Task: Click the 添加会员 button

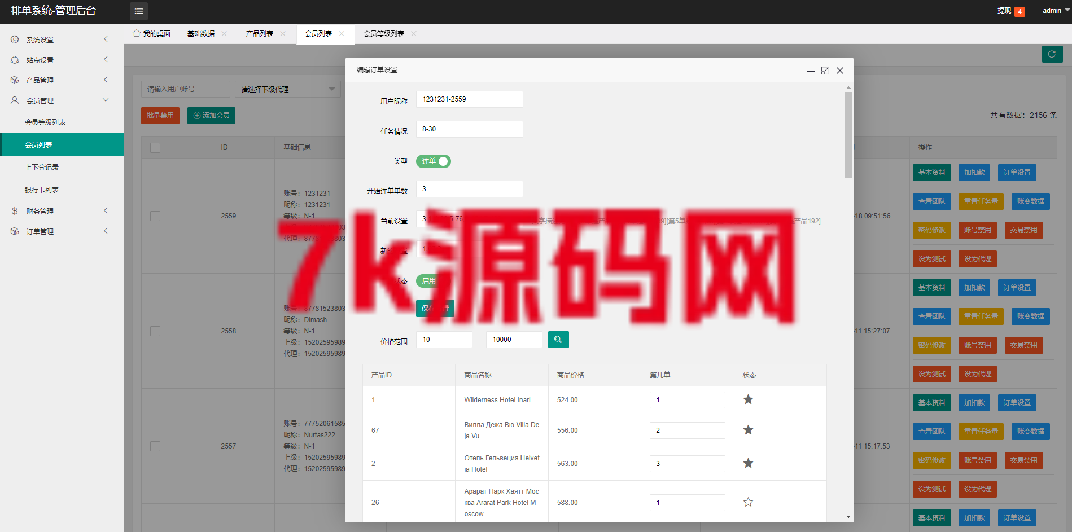Action: [x=211, y=116]
